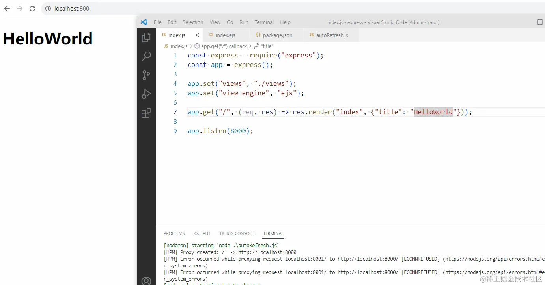Open Run and Debug view
The image size is (545, 285).
coord(146,94)
